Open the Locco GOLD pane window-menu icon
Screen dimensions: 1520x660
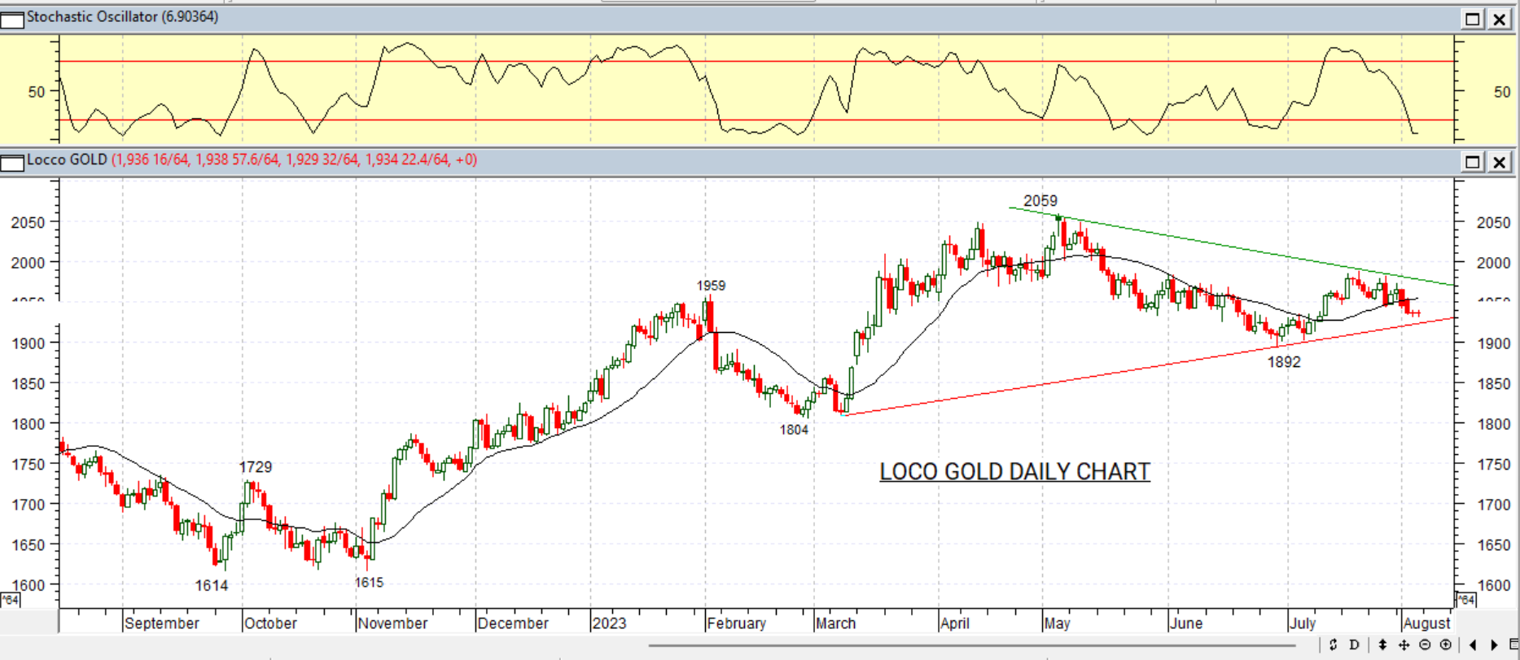click(x=12, y=162)
